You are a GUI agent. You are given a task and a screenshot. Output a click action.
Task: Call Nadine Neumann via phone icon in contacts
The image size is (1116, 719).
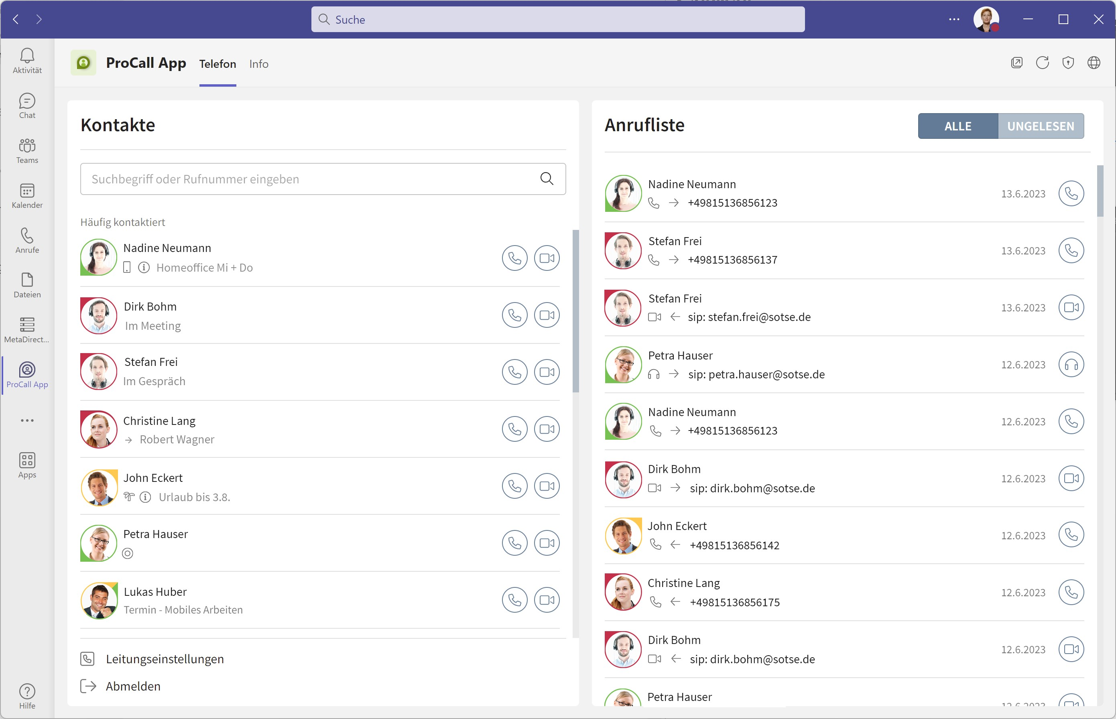tap(514, 258)
